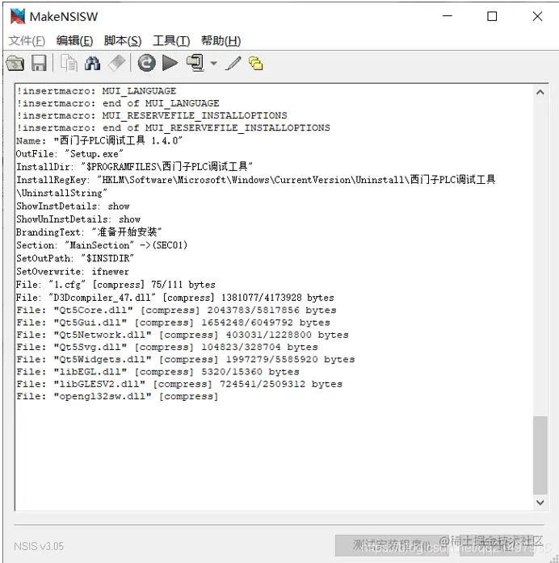Click the 'SetOutPath: "$INSTDIR"' line
The image size is (559, 563).
[75, 258]
